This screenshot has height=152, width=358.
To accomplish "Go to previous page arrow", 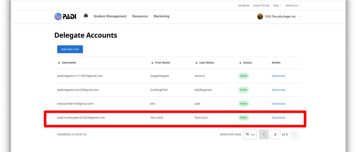I will point(264,134).
